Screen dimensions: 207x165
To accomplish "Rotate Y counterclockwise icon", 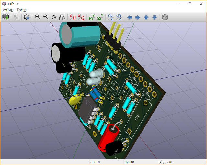I will coord(100,17).
